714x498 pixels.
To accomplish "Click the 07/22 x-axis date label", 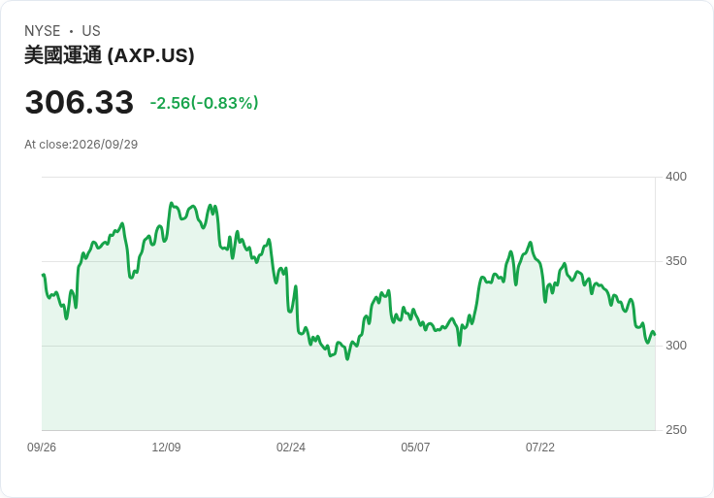I will 540,448.
